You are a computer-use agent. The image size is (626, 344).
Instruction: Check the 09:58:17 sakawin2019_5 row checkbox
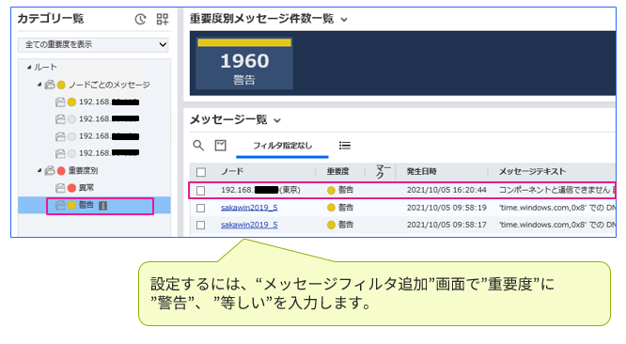201,225
